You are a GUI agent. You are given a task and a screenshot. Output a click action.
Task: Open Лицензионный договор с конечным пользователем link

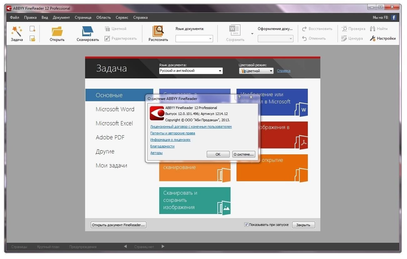pyautogui.click(x=191, y=127)
